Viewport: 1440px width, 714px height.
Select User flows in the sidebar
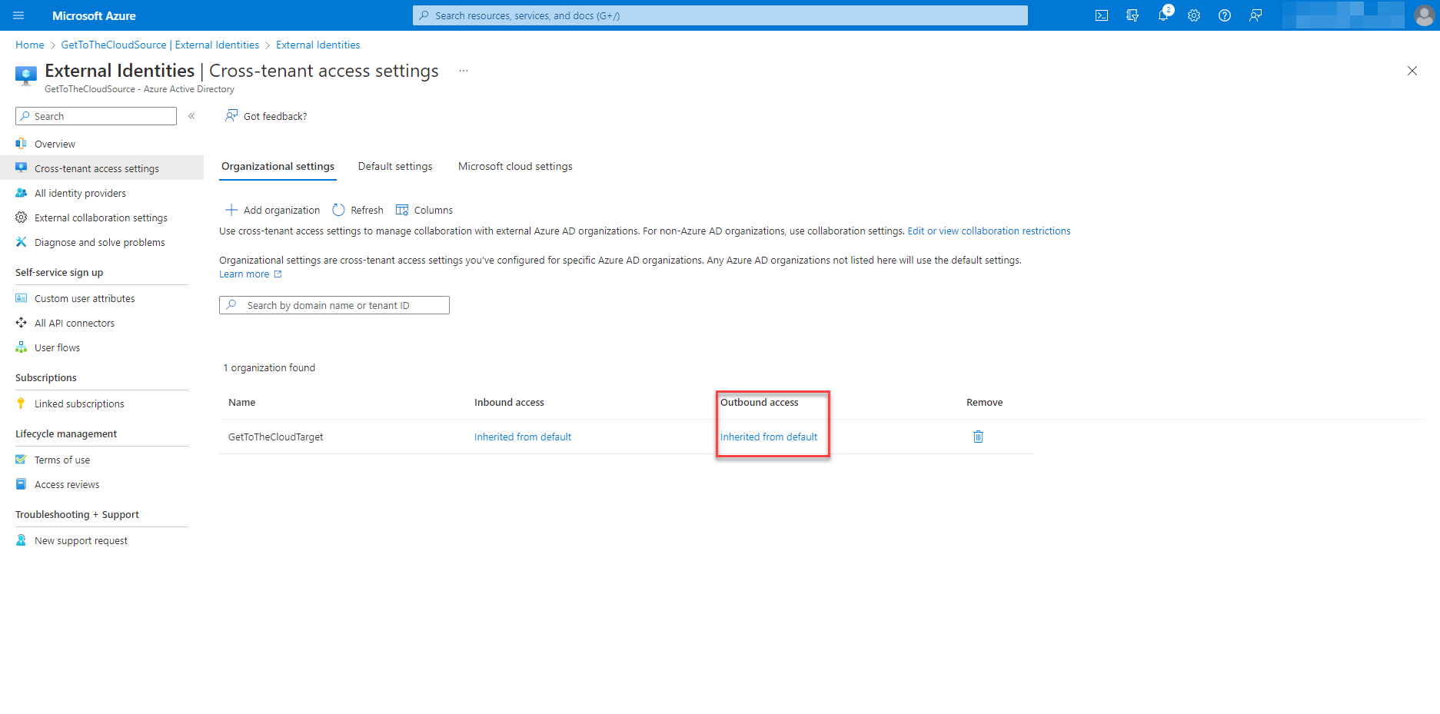click(58, 347)
